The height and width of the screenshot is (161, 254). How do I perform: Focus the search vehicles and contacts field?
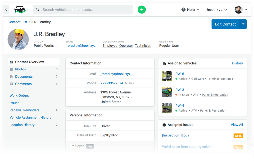point(83,10)
